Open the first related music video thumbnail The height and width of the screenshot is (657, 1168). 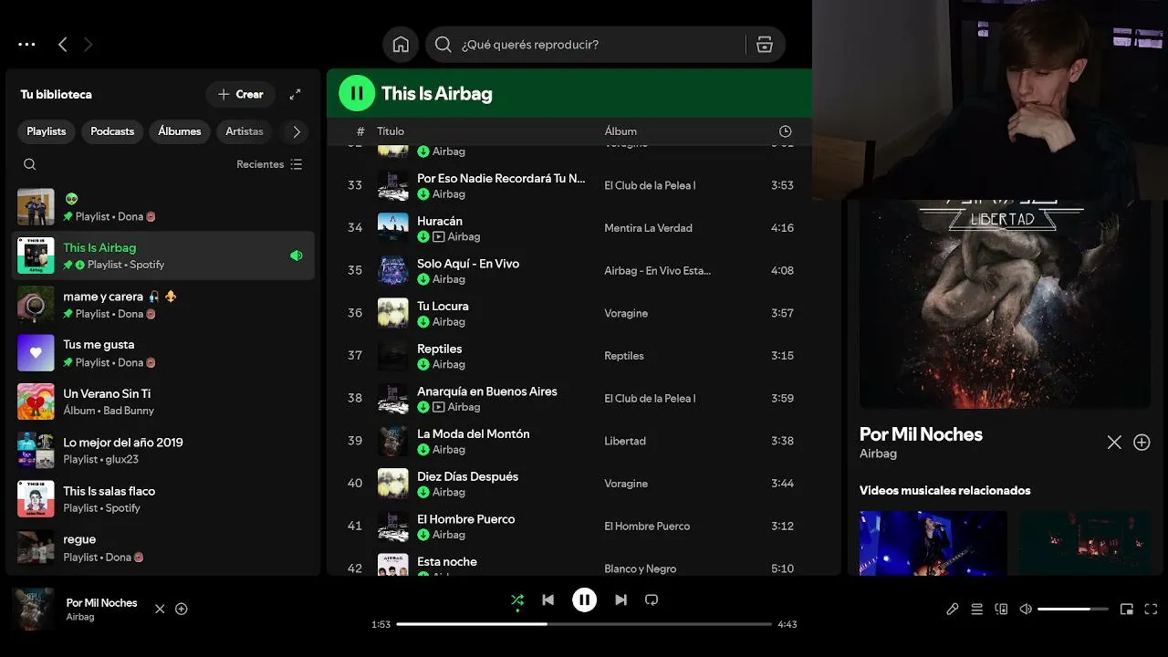pos(933,543)
